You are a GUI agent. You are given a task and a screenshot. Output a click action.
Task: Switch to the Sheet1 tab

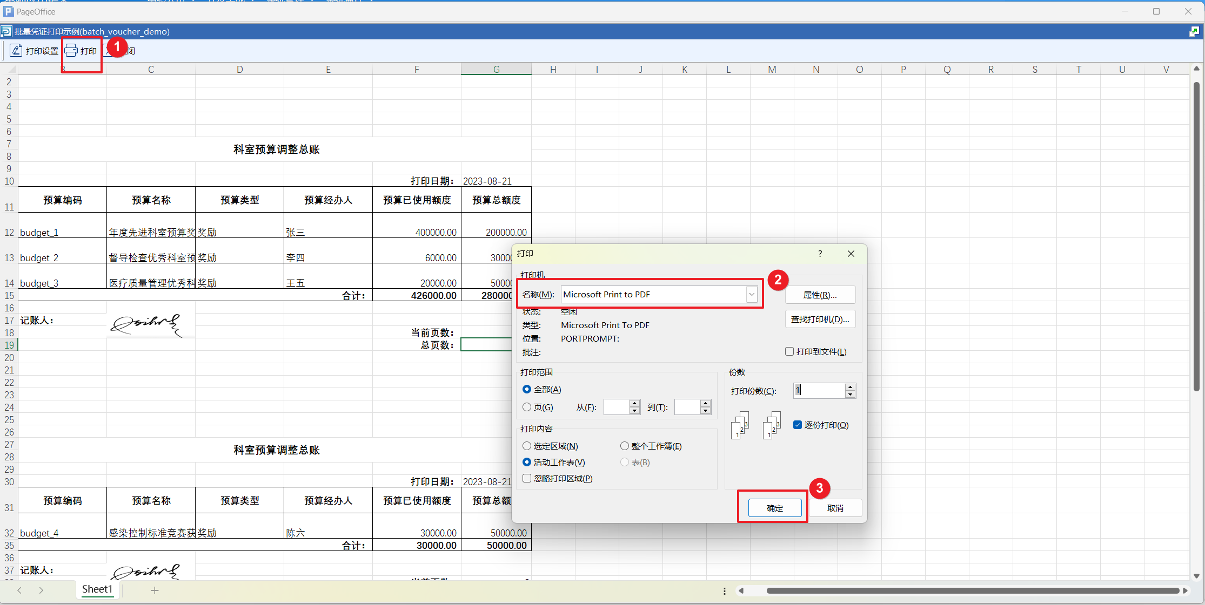click(97, 589)
